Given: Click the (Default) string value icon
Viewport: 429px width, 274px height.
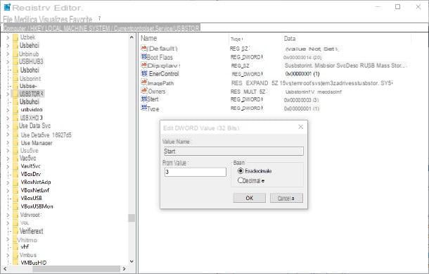Looking at the screenshot, I should click(143, 49).
